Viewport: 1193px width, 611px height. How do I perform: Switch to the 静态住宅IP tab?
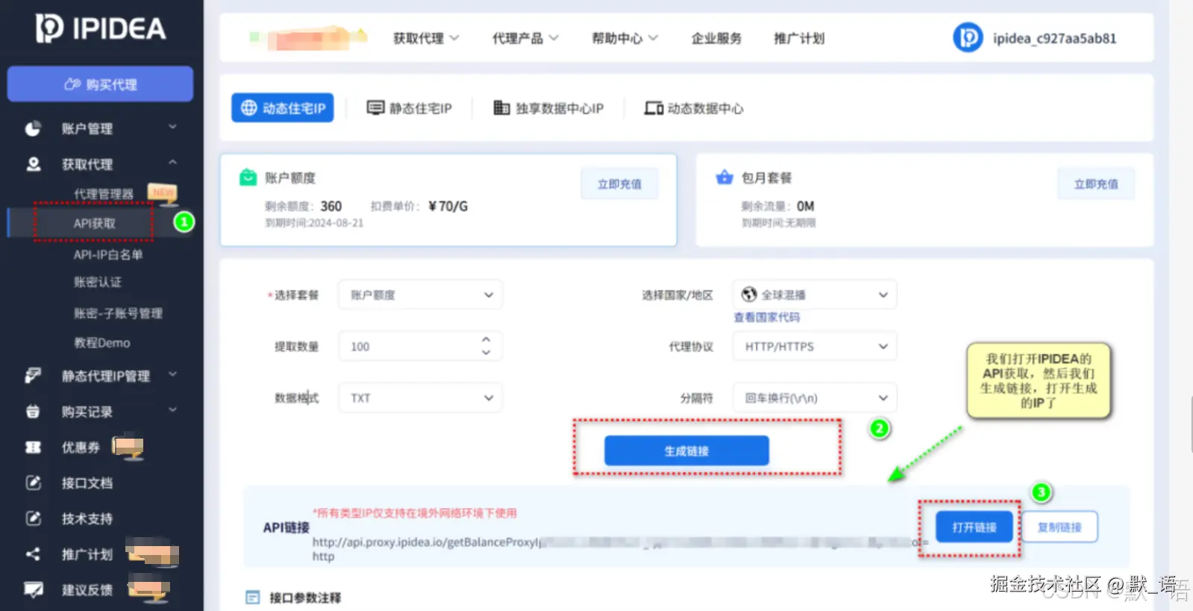click(410, 108)
